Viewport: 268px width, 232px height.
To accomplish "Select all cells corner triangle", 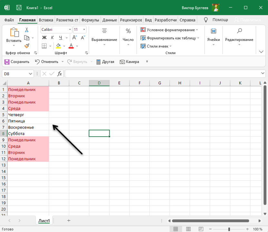I will click(x=4, y=83).
